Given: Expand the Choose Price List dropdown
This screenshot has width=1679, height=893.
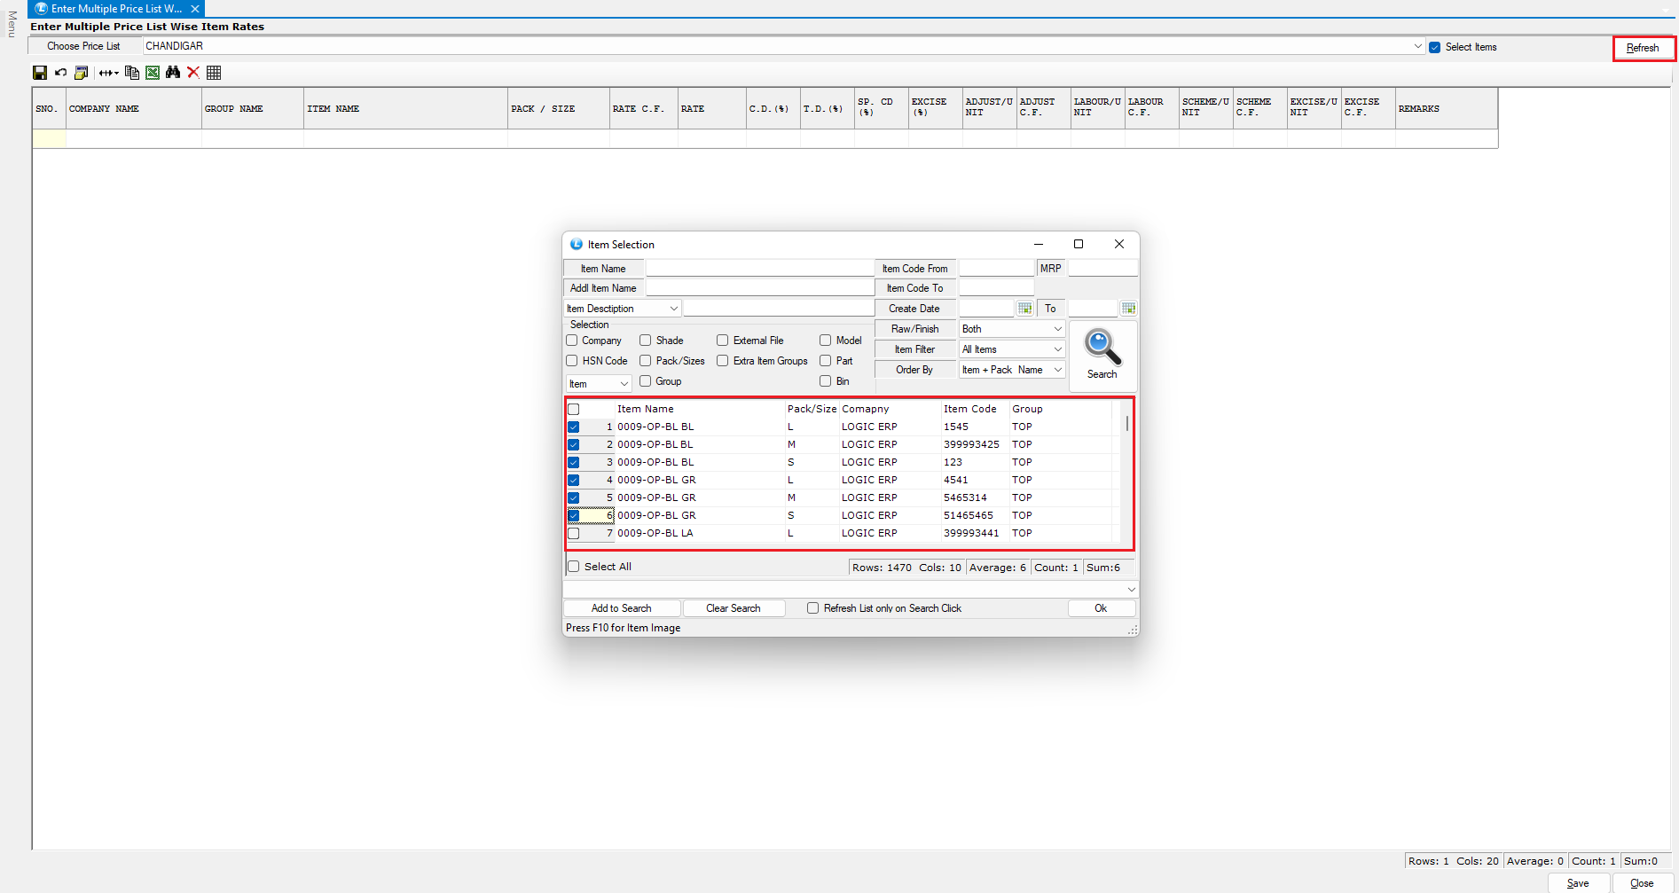Looking at the screenshot, I should (1417, 46).
